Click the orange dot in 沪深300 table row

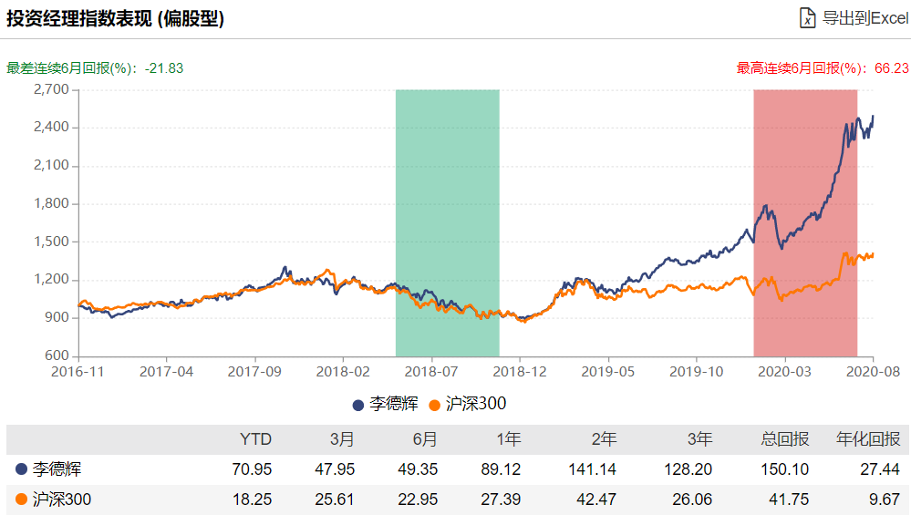click(x=21, y=500)
